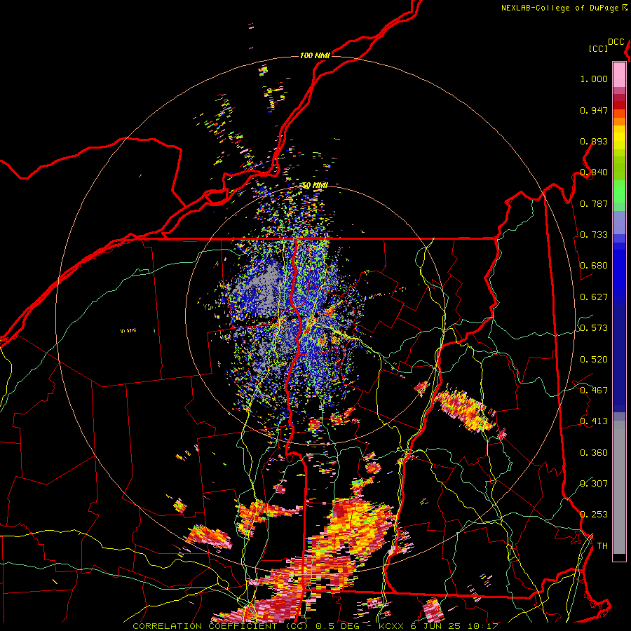
Task: Click the KCXX radar site identifier
Action: [x=391, y=626]
